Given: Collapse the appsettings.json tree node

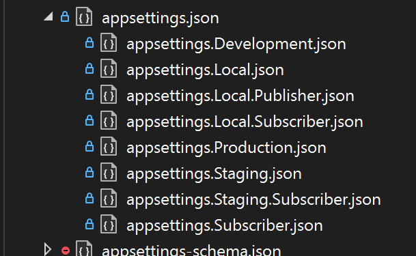Looking at the screenshot, I should 48,16.
